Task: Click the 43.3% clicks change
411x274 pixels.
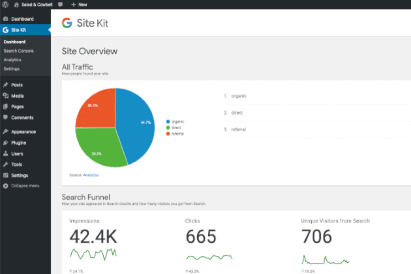Action: (x=192, y=271)
